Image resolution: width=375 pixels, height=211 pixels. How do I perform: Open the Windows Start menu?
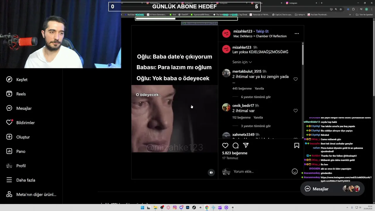143,207
